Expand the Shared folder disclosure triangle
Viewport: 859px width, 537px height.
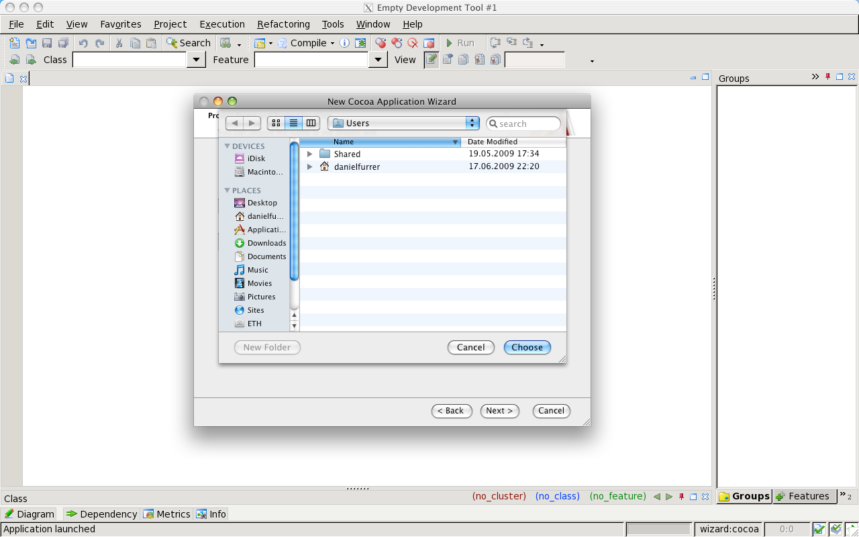[x=309, y=154]
